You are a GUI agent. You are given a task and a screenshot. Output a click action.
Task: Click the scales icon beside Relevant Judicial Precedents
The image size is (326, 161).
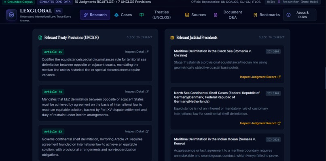click(172, 38)
